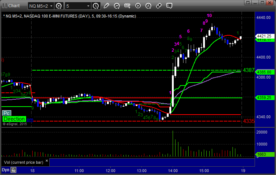Viewport: 276px width, 175px height.
Task: Expand the interval 5 dropdown
Action: coord(78,6)
